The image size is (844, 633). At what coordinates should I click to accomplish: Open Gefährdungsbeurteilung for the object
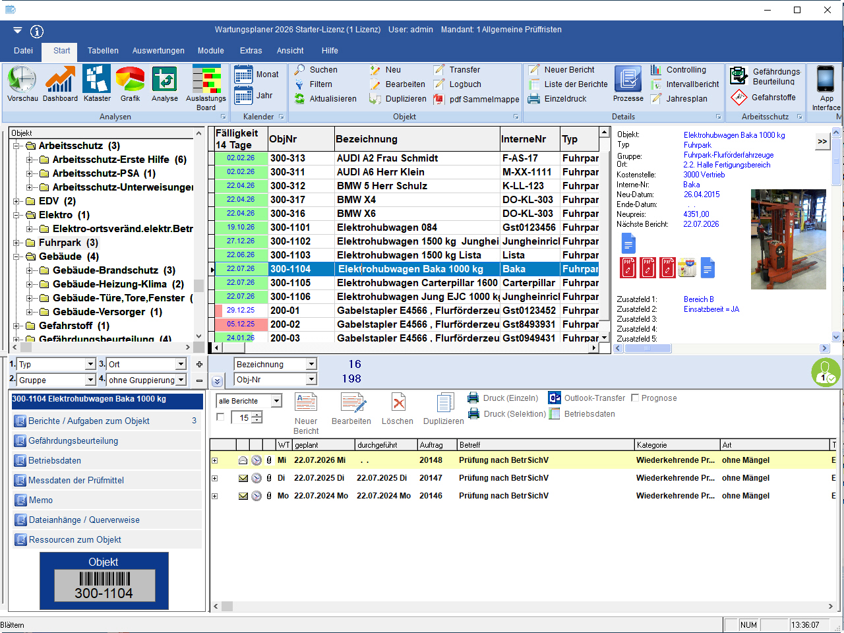73,441
